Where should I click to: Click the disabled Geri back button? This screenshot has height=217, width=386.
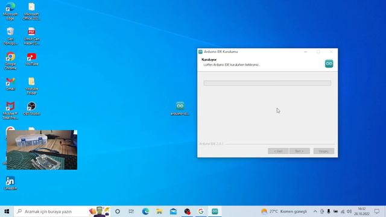(278, 151)
